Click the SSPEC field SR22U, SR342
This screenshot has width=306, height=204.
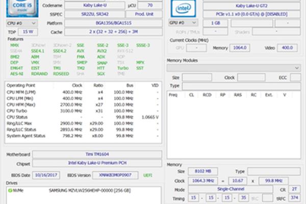tap(95, 14)
